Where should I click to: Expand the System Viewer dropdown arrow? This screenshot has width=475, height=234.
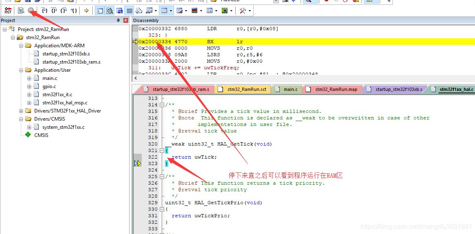pos(232,11)
